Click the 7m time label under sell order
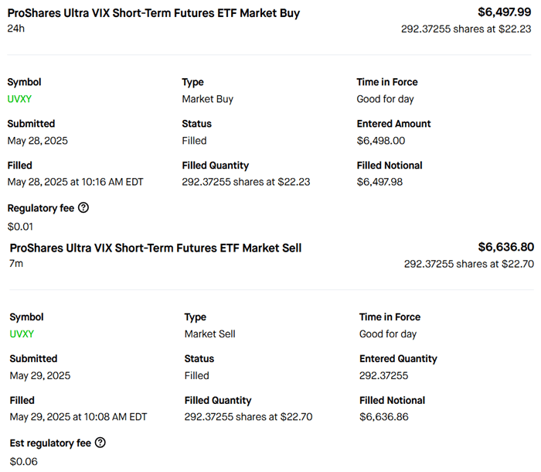 coord(17,264)
